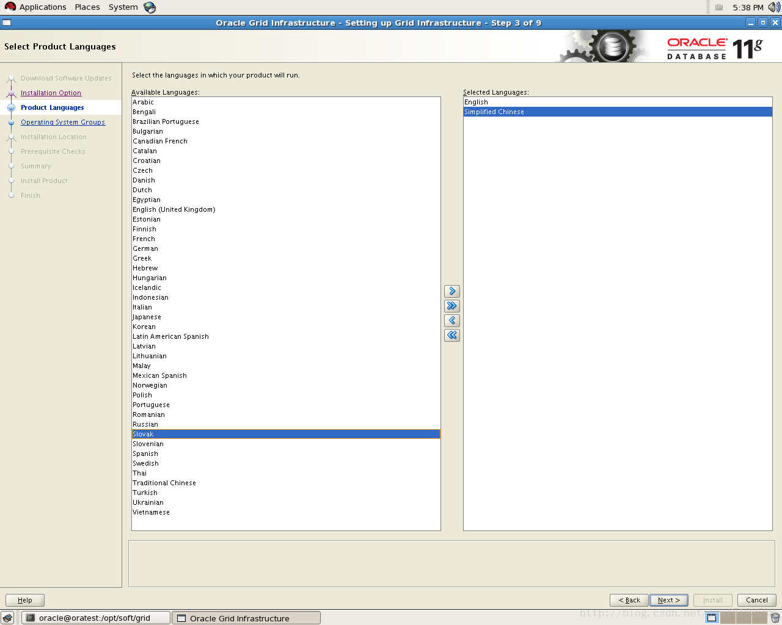
Task: Open the web browser launcher in top panel
Action: pyautogui.click(x=150, y=7)
